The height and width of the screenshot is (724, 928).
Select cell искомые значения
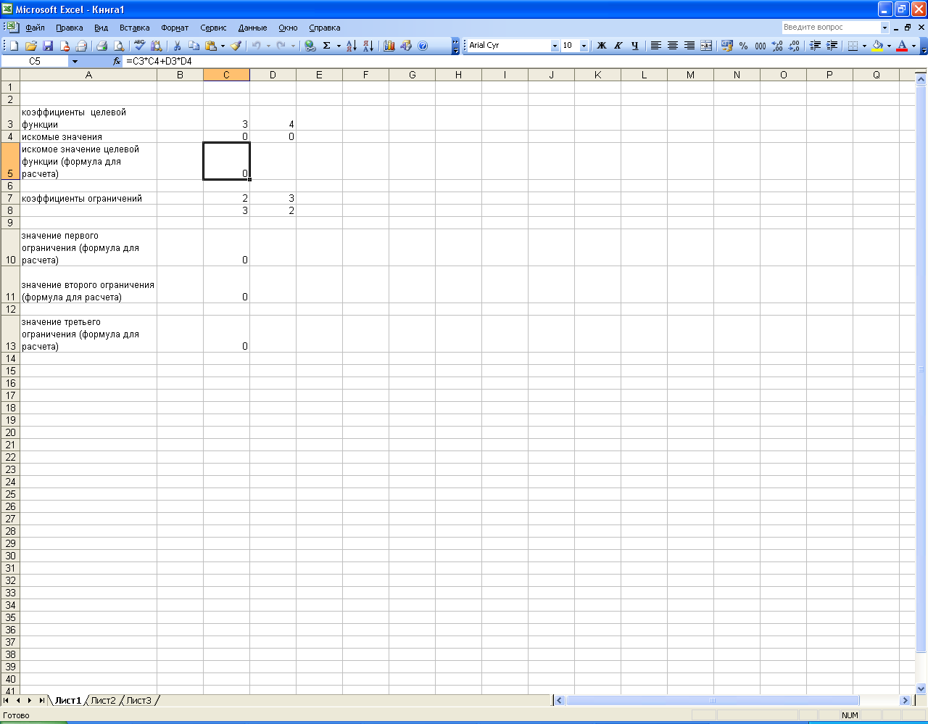[x=88, y=137]
